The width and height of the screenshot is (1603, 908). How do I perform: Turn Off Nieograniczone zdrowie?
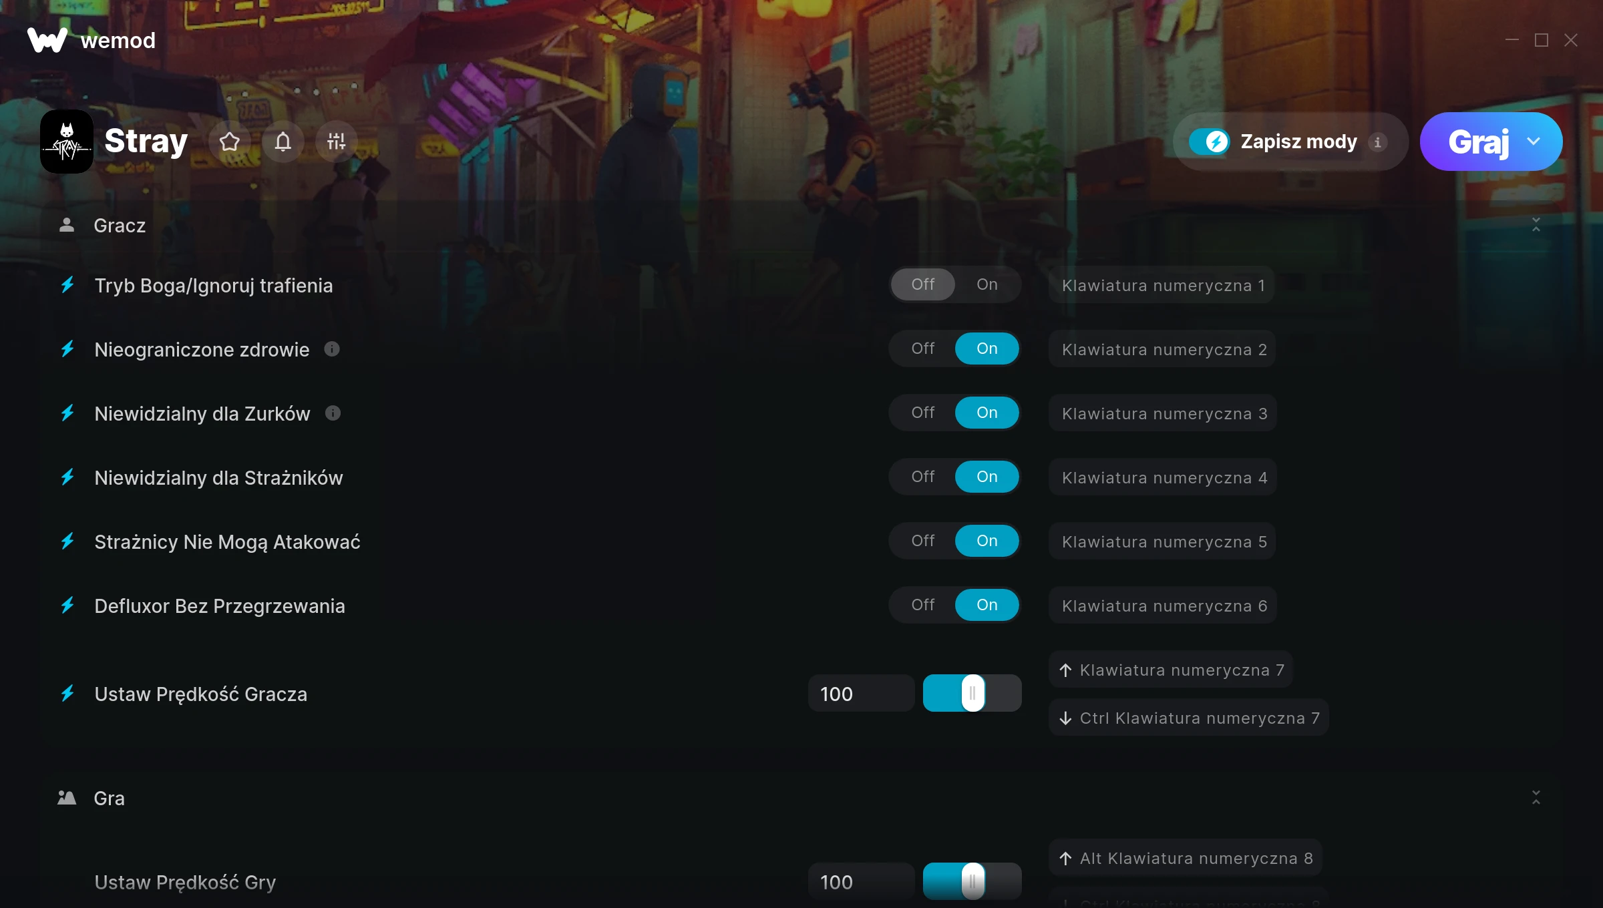click(x=923, y=349)
